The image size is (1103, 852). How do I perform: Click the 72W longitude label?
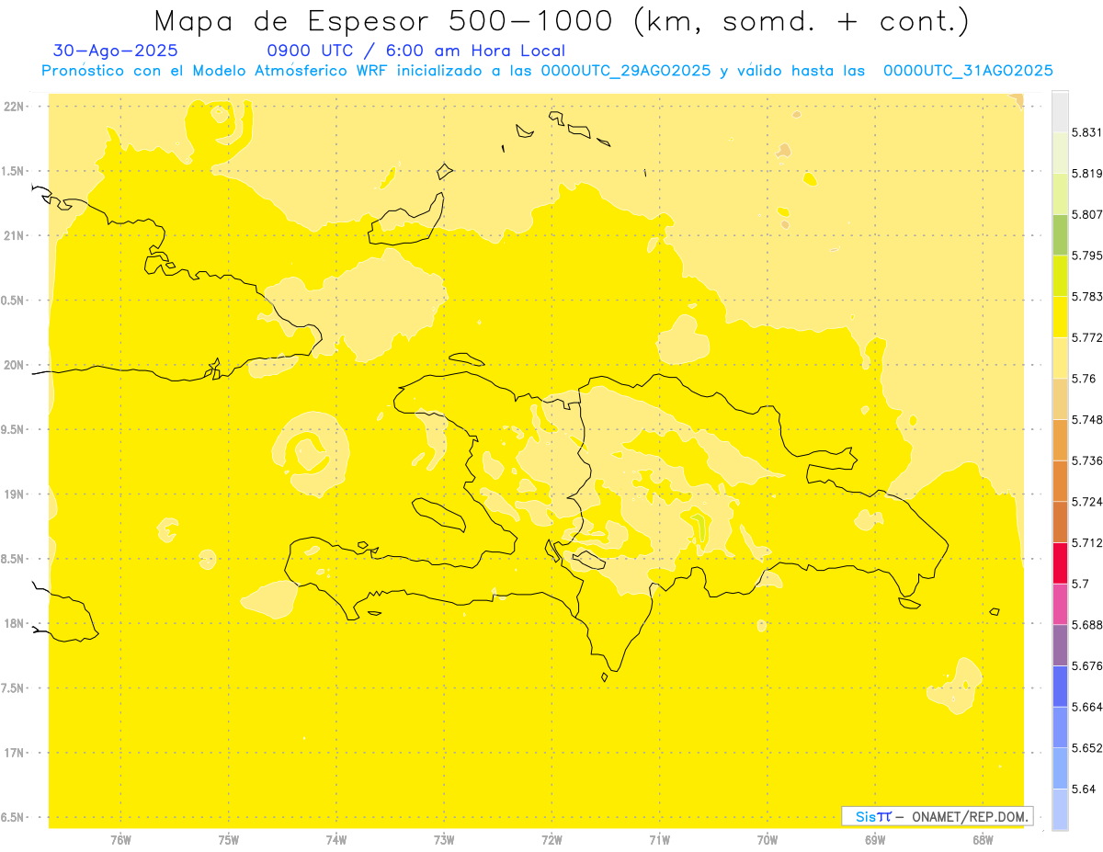tap(551, 840)
